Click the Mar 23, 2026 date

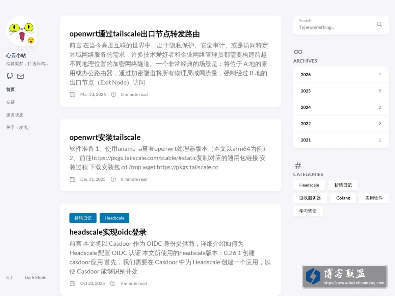(x=93, y=94)
